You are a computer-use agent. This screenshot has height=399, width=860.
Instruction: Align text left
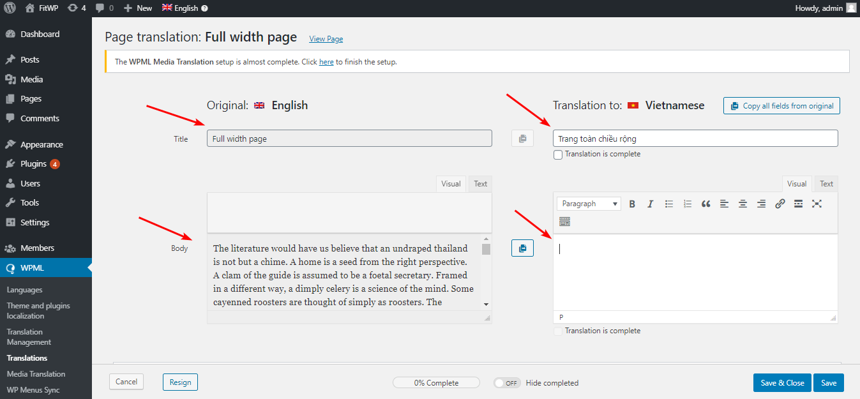pos(725,204)
